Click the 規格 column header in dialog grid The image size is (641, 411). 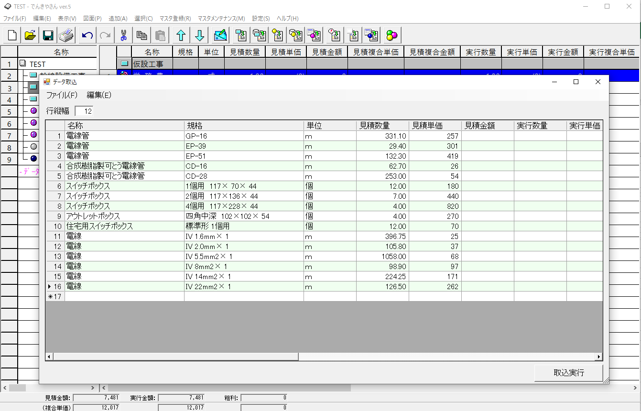click(244, 126)
